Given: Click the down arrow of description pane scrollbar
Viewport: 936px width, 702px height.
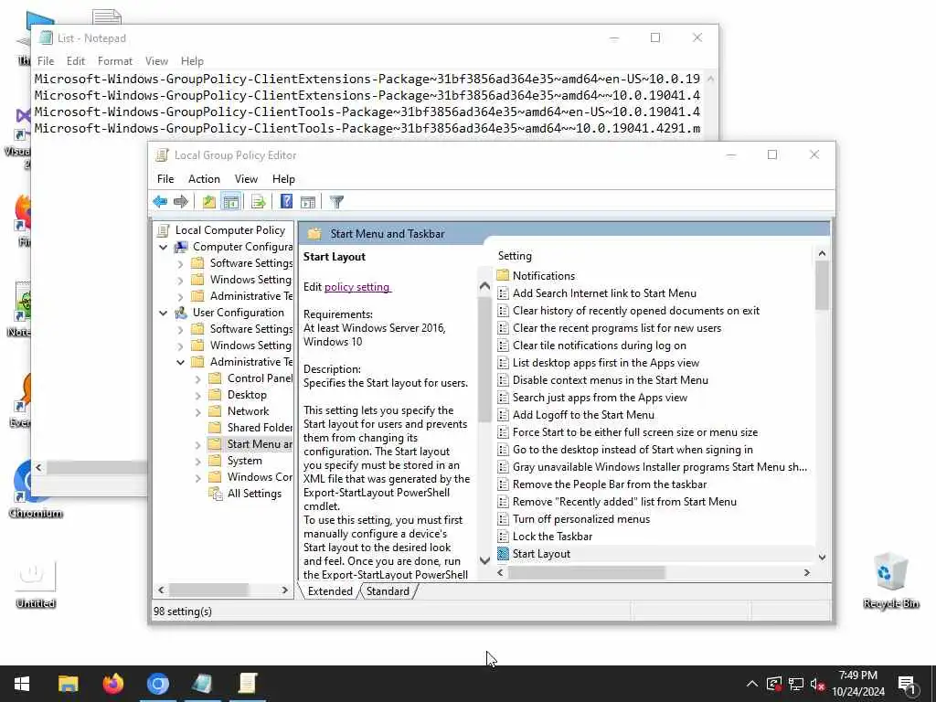Looking at the screenshot, I should [484, 560].
